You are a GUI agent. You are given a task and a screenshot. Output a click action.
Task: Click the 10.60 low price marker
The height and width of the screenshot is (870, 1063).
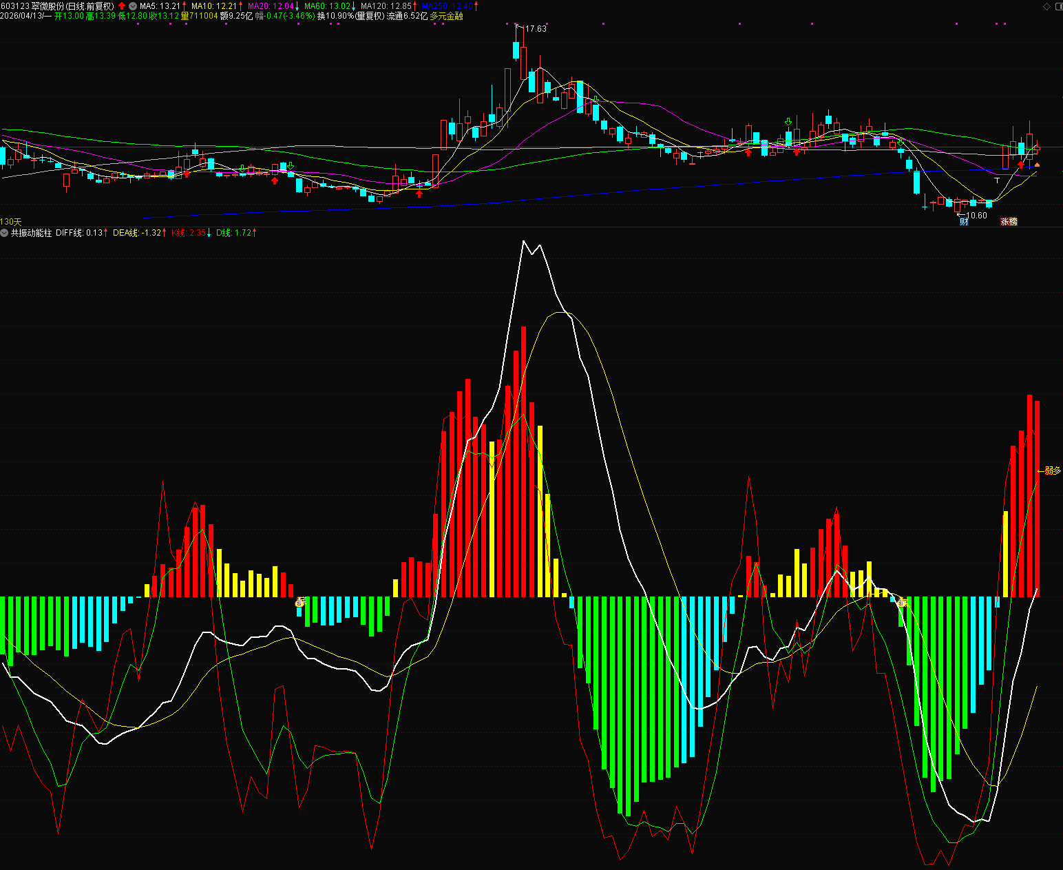click(x=976, y=216)
